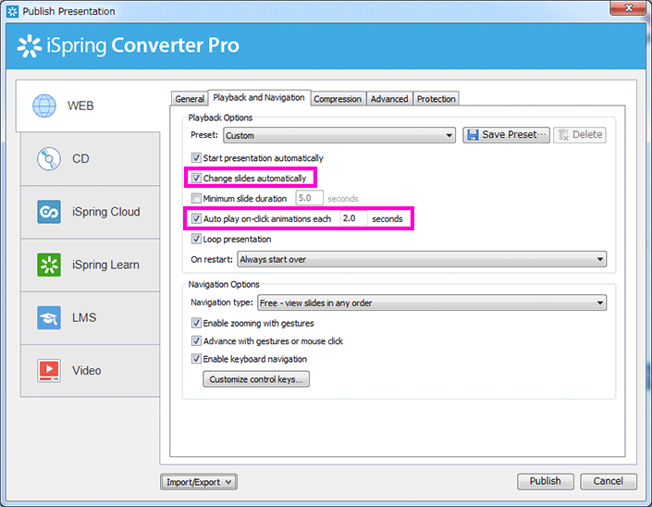Choose the iSpring Cloud icon

point(49,212)
